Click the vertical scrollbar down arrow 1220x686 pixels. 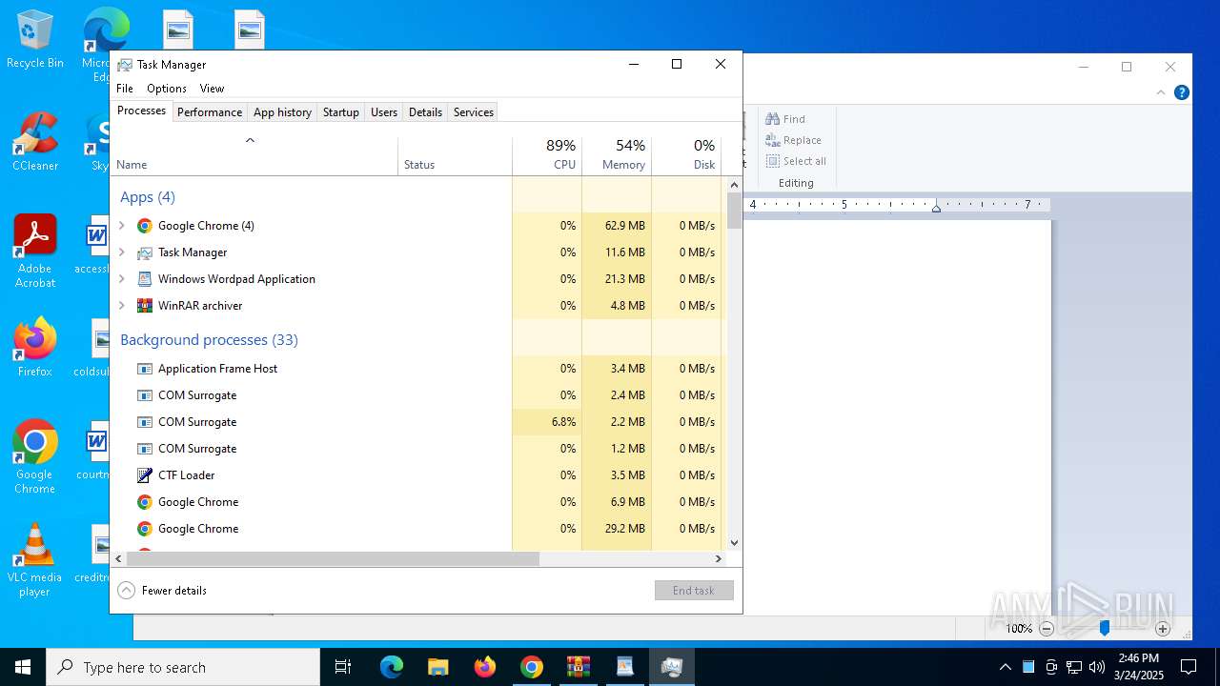734,543
